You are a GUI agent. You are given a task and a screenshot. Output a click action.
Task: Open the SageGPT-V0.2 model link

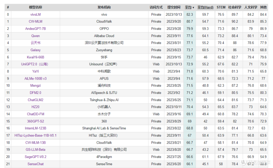36,157
